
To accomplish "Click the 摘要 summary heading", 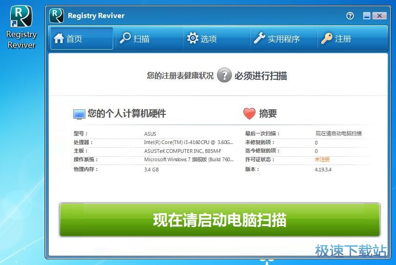I will [268, 114].
